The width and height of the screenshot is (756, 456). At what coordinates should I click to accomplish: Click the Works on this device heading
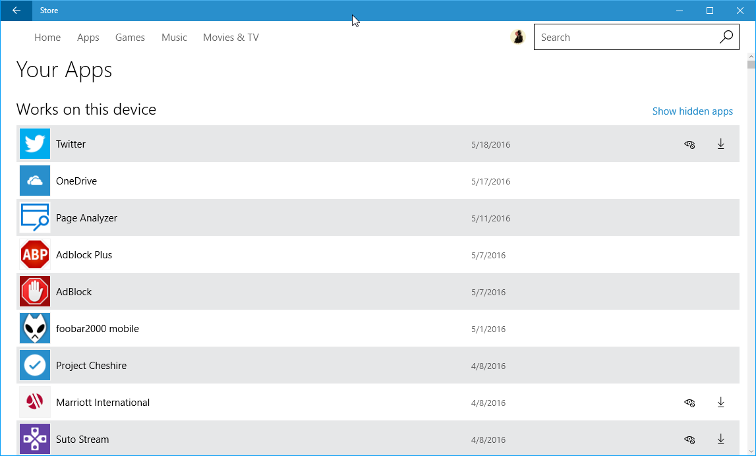tap(86, 109)
